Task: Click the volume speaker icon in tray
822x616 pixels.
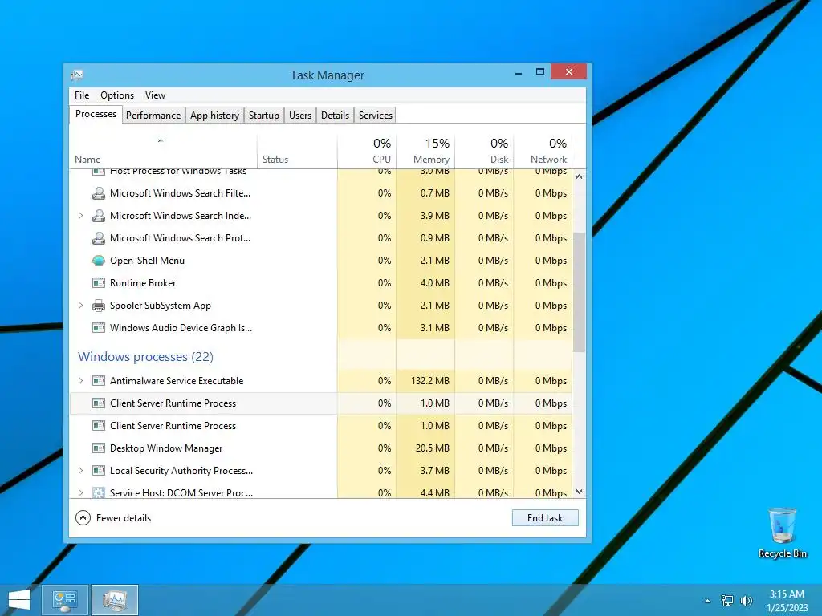Action: (x=746, y=600)
